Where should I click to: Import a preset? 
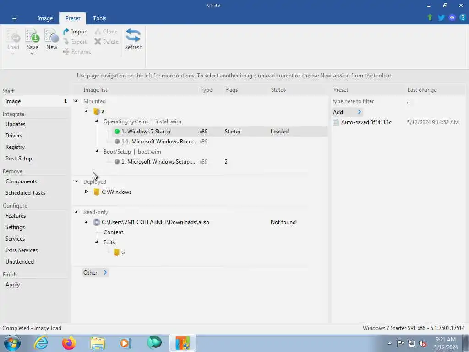[76, 32]
